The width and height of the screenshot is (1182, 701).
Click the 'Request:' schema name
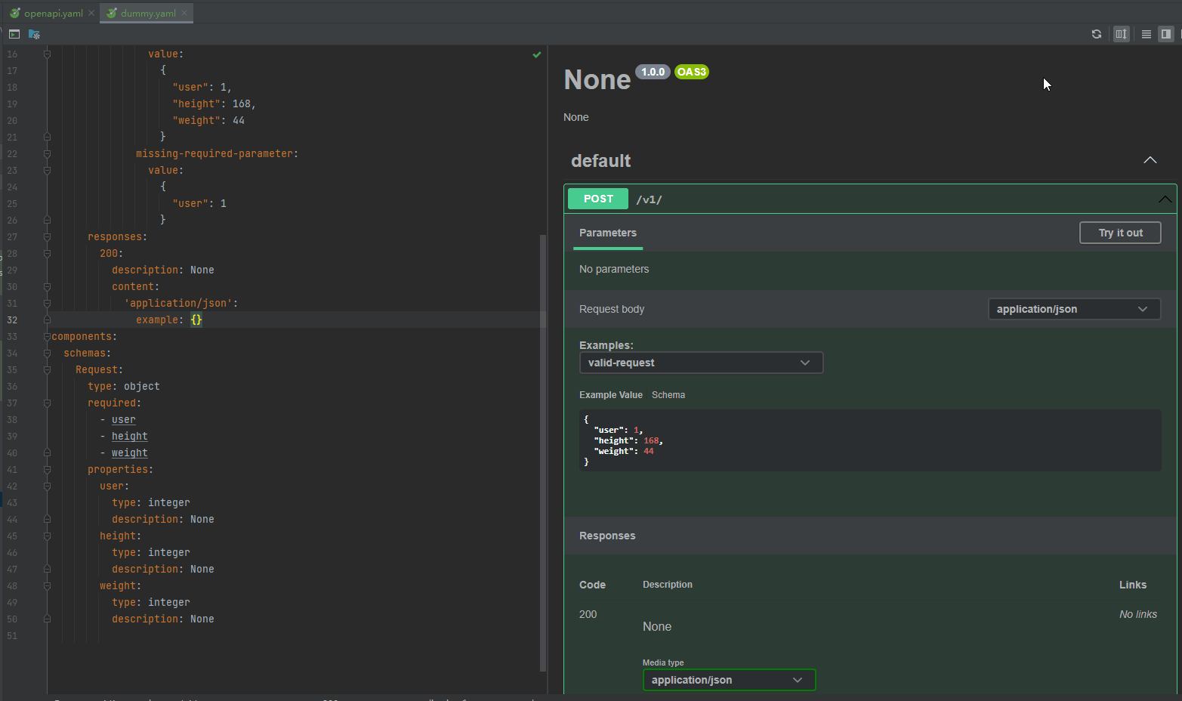click(x=100, y=370)
